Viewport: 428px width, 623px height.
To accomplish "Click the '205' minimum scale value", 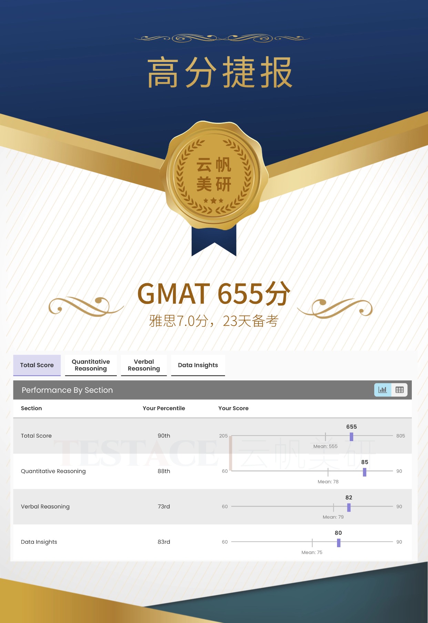I will [x=223, y=436].
